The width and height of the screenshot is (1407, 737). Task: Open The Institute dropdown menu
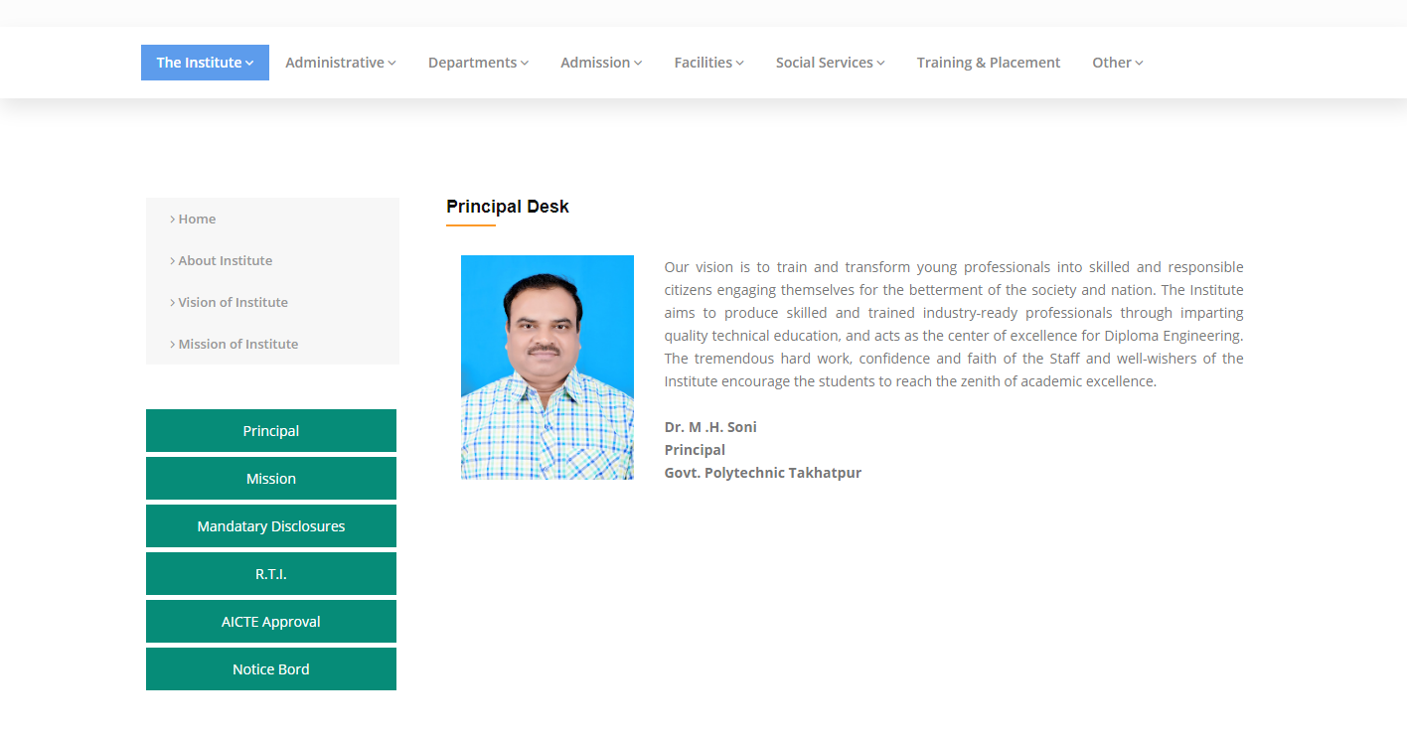click(x=205, y=63)
